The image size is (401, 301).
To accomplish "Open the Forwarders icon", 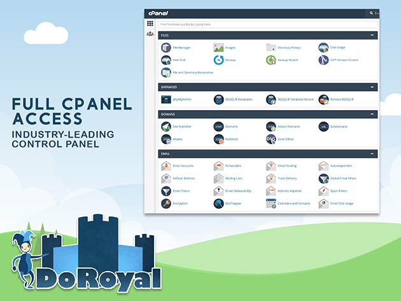I will coord(218,166).
